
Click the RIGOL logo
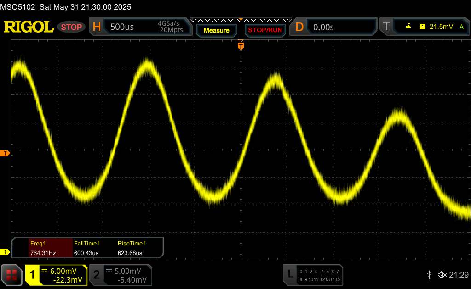click(29, 27)
